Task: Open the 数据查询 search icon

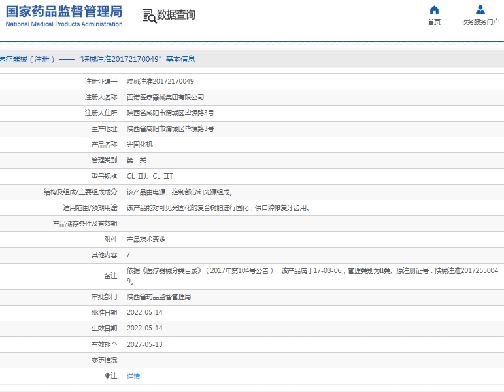Action: tap(149, 16)
